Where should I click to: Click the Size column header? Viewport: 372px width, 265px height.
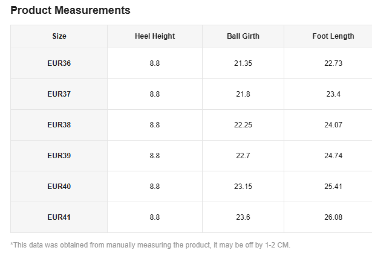[59, 36]
